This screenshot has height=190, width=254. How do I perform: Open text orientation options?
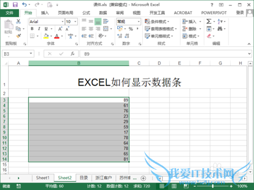click(101, 36)
